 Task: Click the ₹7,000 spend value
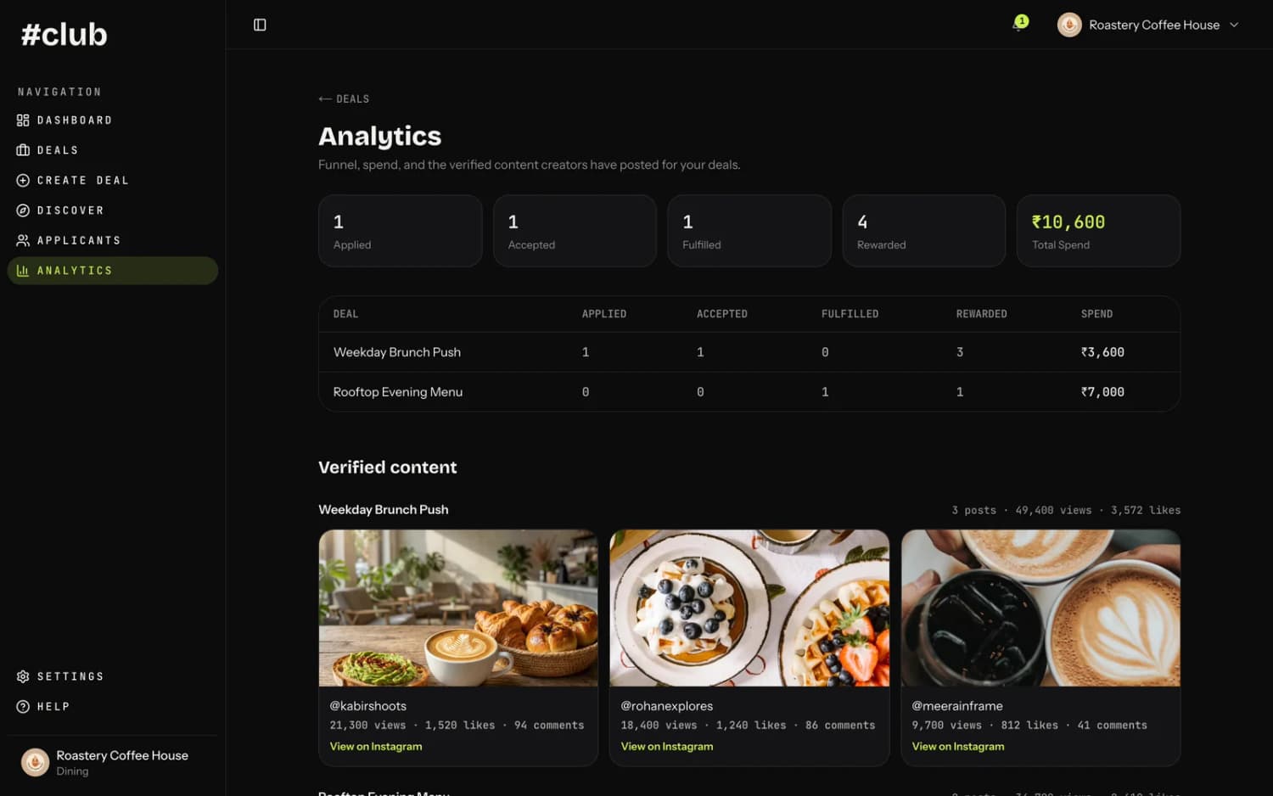[x=1102, y=392]
